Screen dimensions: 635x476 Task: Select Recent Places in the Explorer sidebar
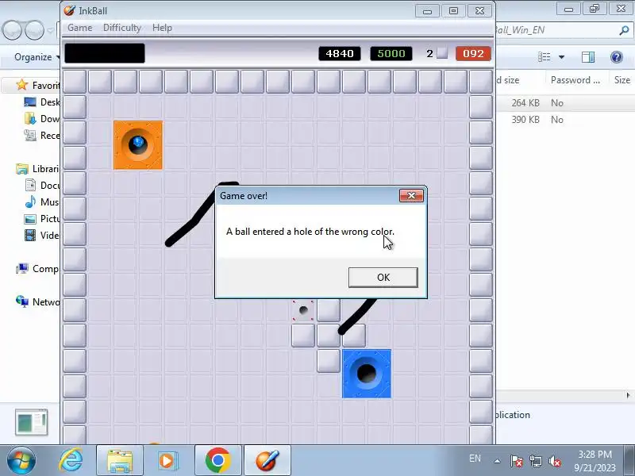pos(42,135)
